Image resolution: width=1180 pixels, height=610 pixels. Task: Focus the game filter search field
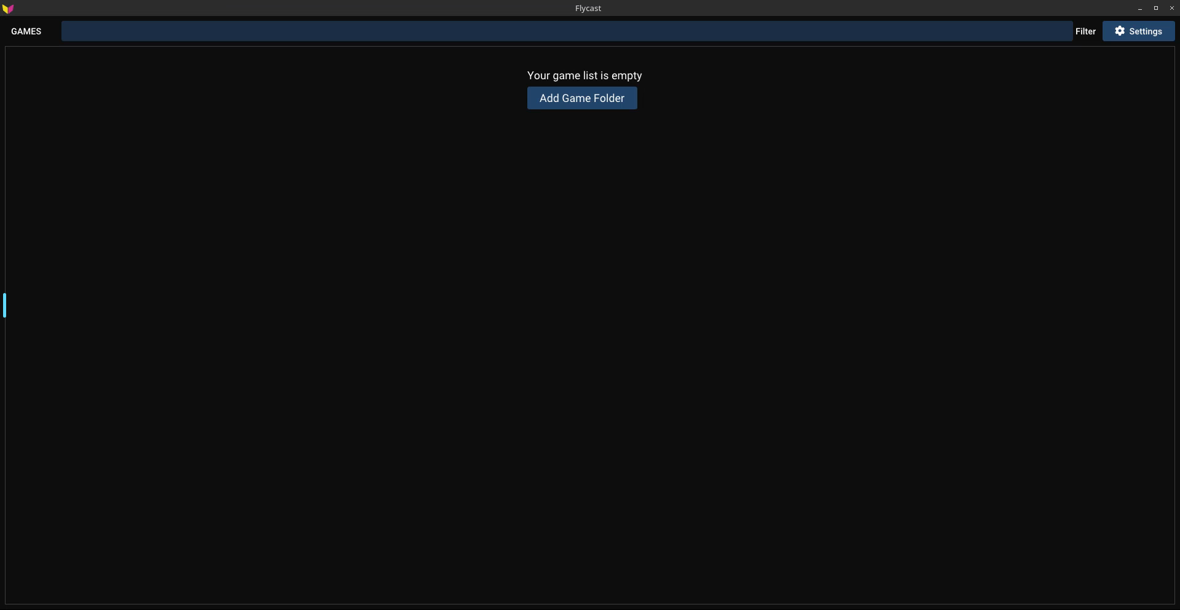coord(566,31)
